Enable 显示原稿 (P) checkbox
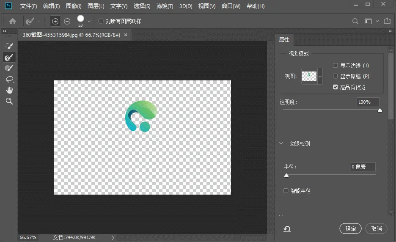The image size is (396, 242). 335,76
